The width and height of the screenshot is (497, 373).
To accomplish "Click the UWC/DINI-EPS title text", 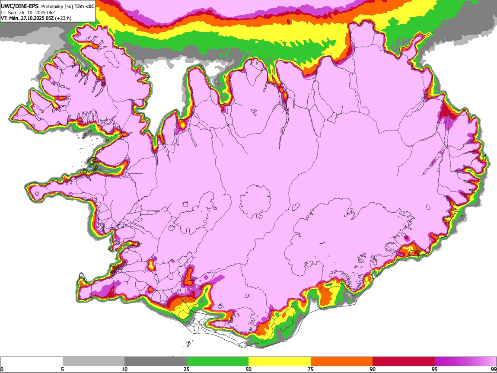I will [19, 6].
